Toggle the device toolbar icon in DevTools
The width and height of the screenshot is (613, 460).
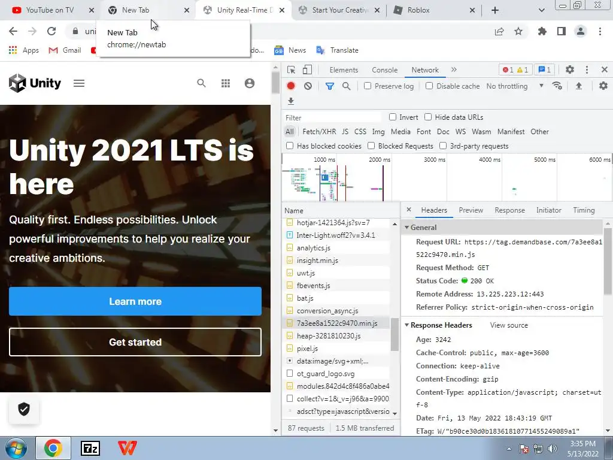point(307,69)
